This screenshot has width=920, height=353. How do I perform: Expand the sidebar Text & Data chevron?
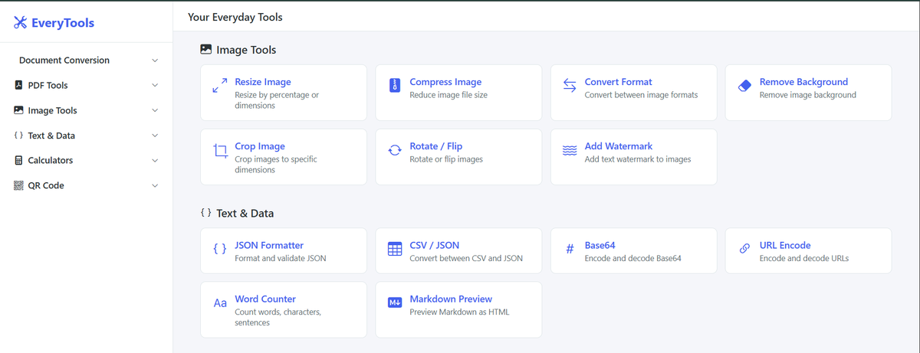coord(155,136)
